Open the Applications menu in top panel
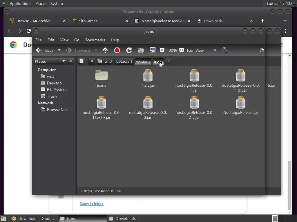 [21, 3]
